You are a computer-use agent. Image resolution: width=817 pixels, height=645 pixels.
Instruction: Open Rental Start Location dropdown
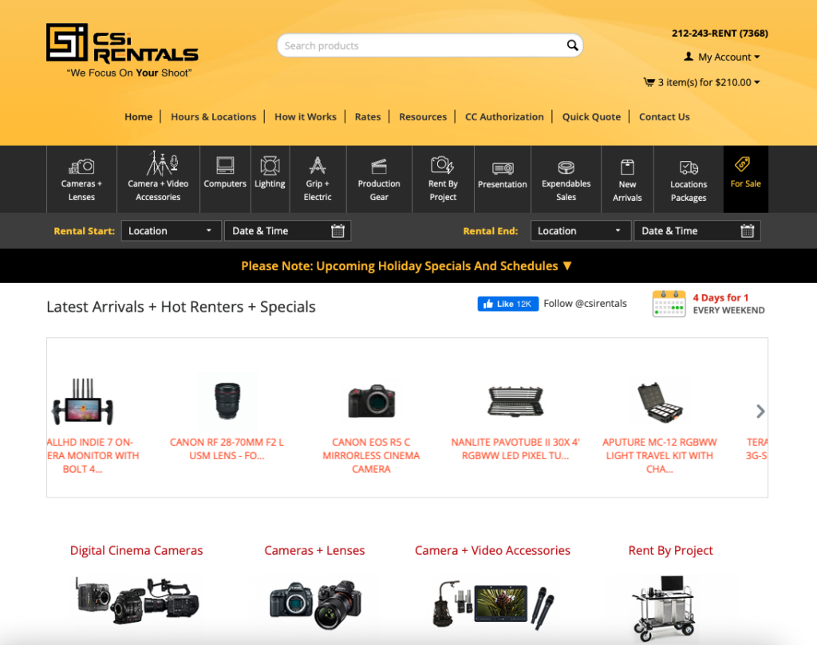171,230
